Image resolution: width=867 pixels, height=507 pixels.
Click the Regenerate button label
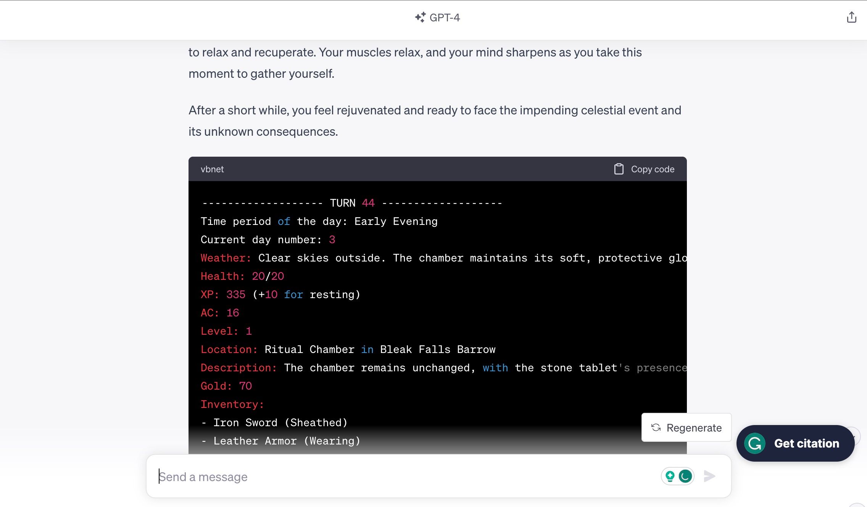pos(694,428)
